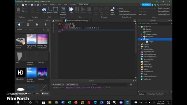Open the FILE menu
187x105 pixels.
click(x=18, y=5)
